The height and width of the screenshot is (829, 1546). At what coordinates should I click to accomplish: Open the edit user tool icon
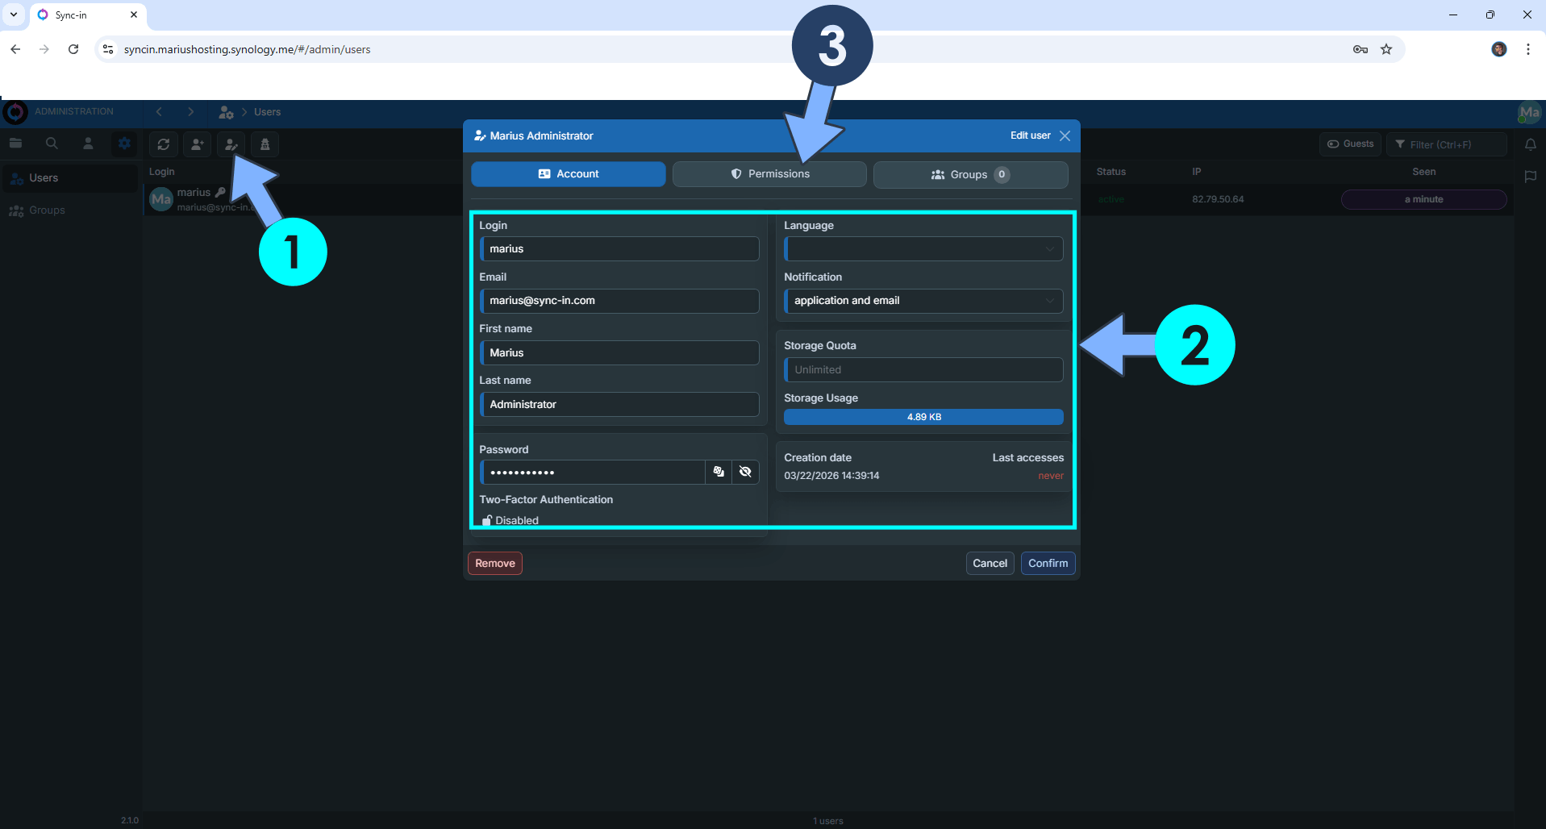[231, 144]
